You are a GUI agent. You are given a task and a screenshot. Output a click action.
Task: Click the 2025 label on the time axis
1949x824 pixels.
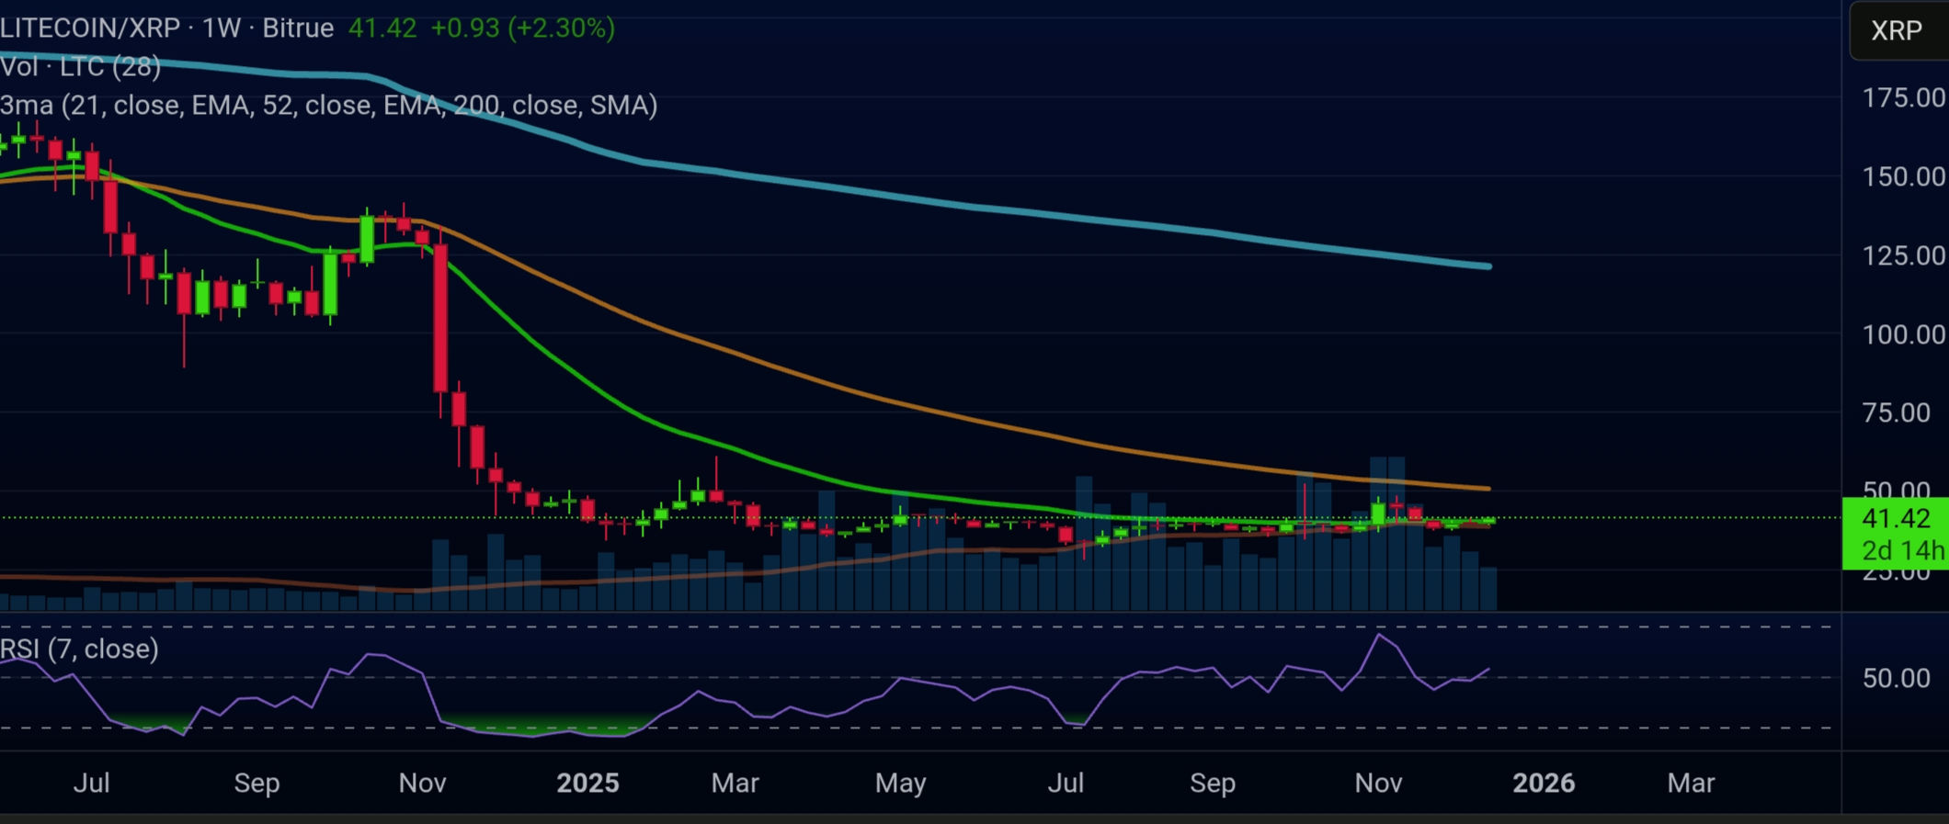(x=588, y=783)
